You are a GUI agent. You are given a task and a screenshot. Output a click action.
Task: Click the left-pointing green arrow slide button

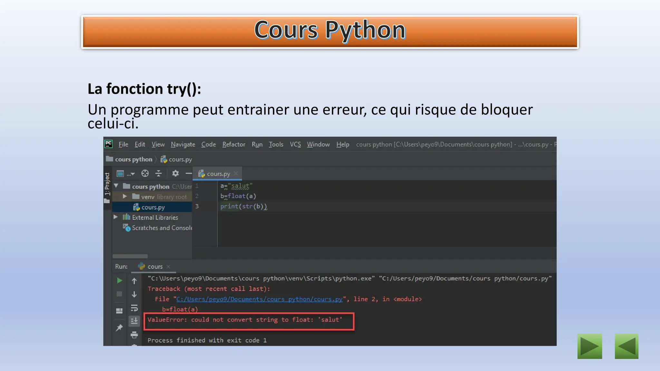(626, 346)
